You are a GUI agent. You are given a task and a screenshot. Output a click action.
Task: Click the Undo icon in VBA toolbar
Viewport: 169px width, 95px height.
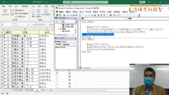click(80, 15)
